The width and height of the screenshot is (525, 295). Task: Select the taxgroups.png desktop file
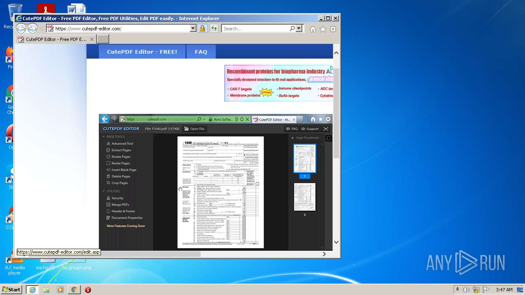coord(77,265)
